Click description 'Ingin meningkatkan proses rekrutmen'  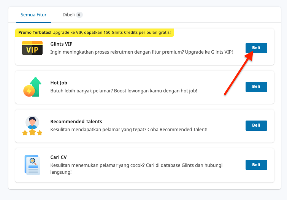[141, 52]
